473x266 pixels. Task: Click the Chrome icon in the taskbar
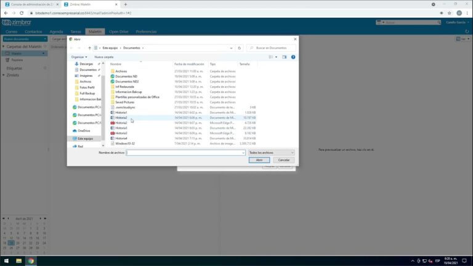pyautogui.click(x=31, y=261)
